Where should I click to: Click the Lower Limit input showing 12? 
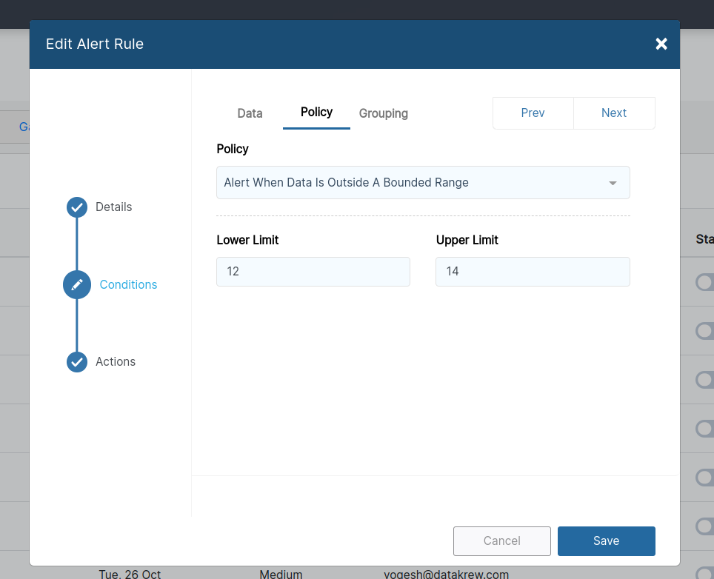click(x=313, y=272)
